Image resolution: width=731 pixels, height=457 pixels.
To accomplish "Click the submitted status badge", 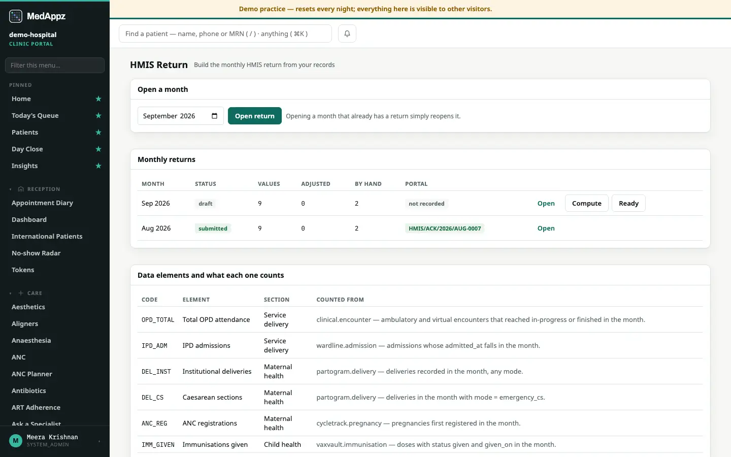I will coord(213,228).
